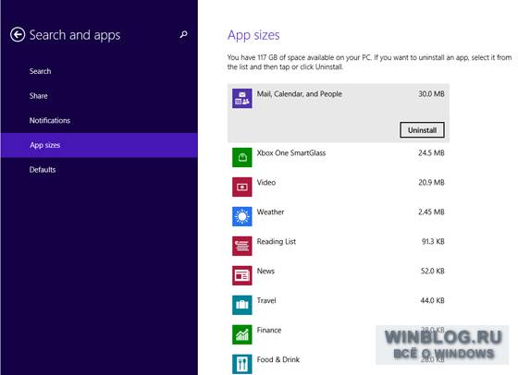Click the back arrow icon
The image size is (518, 375).
[x=18, y=34]
